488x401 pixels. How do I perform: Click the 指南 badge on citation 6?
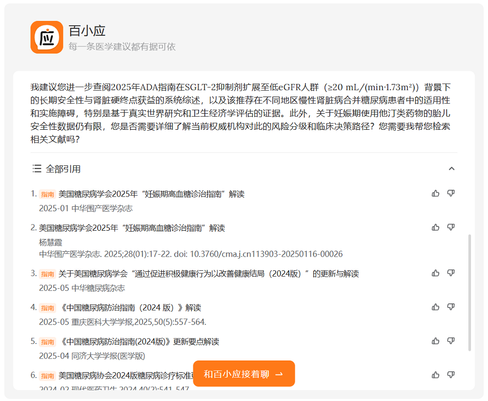(x=47, y=376)
